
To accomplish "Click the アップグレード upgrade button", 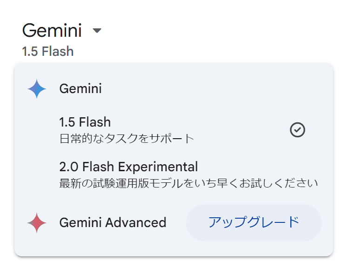I will click(254, 223).
